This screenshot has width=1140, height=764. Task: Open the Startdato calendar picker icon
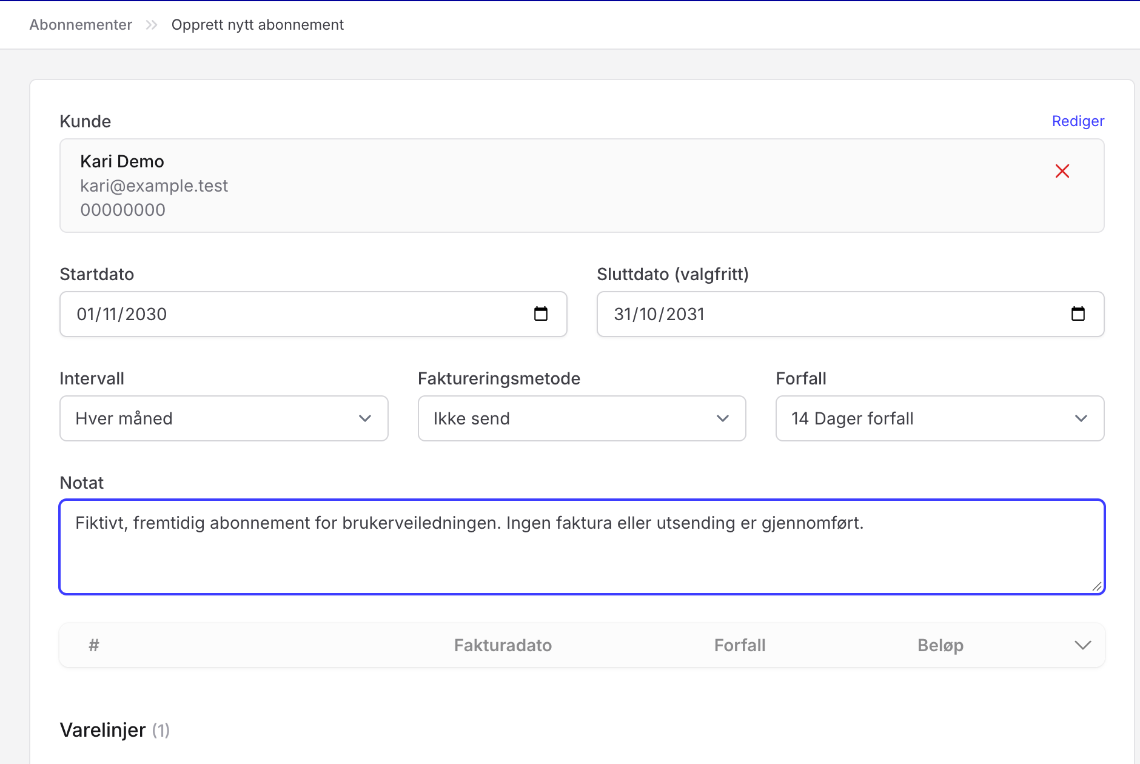(540, 313)
